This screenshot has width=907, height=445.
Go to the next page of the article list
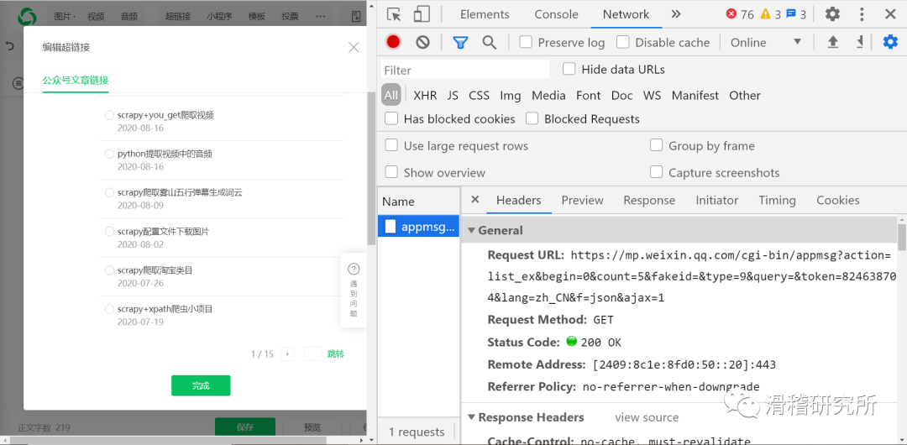[x=287, y=353]
